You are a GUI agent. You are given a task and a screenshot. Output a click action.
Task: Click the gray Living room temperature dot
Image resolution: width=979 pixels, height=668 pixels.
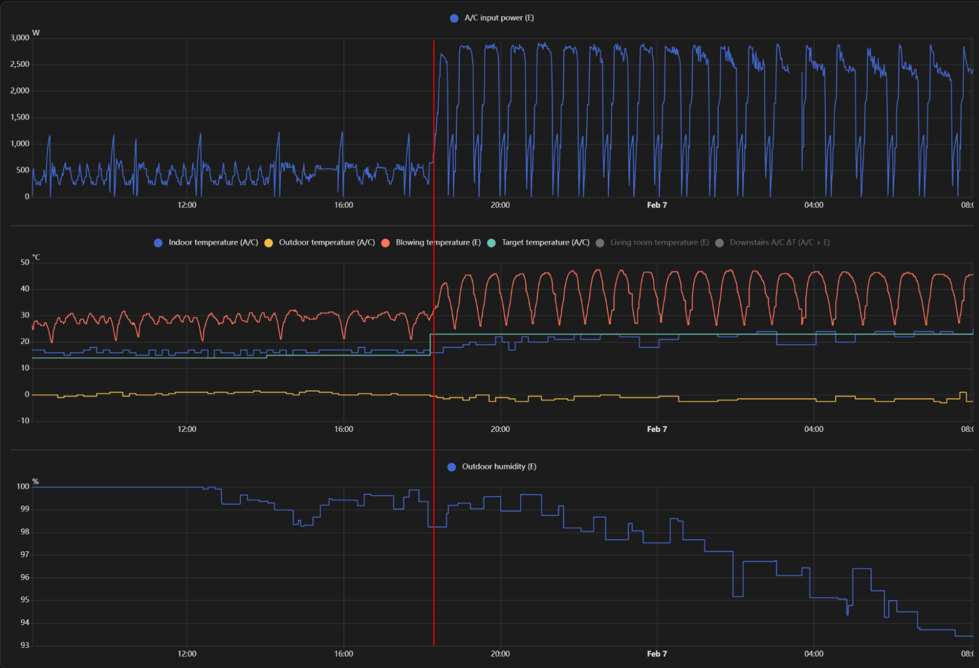pos(600,243)
